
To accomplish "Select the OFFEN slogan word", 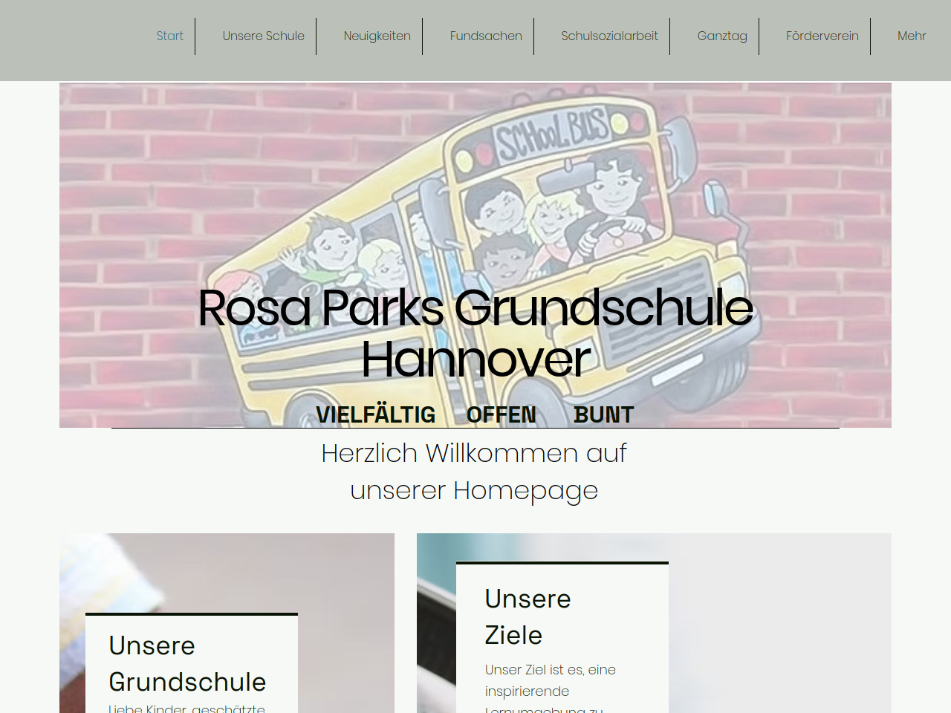I will point(501,414).
